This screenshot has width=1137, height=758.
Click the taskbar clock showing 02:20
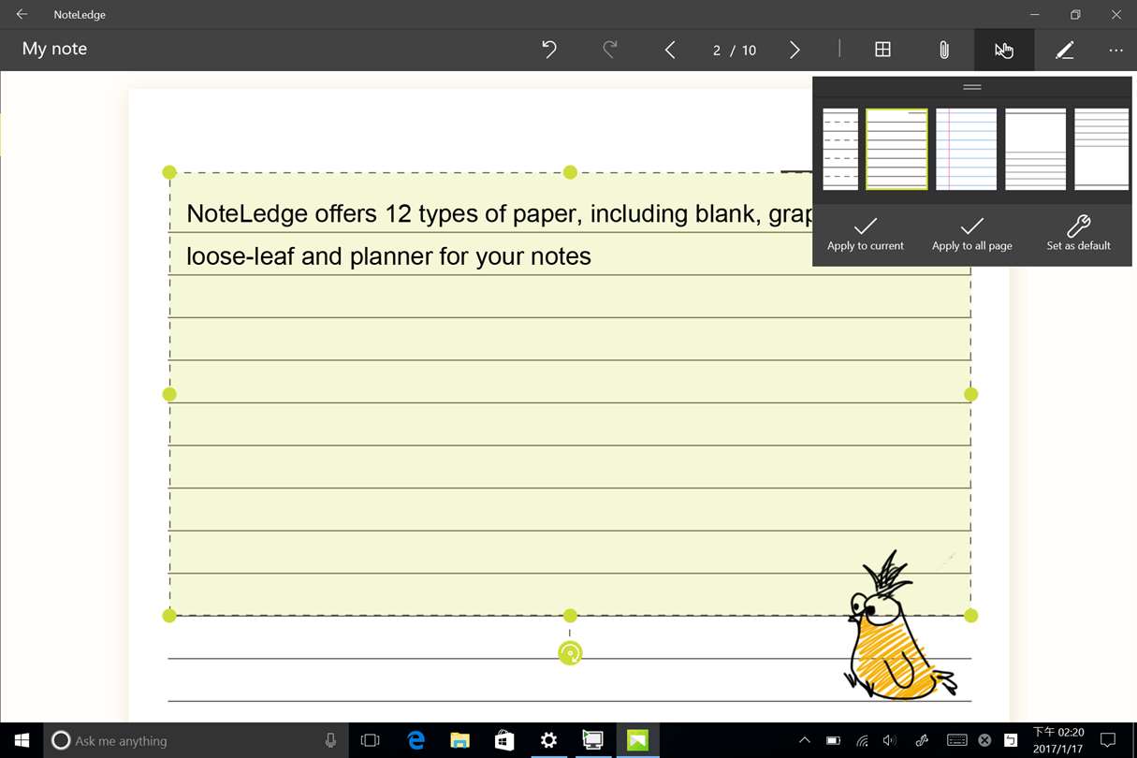coord(1057,740)
